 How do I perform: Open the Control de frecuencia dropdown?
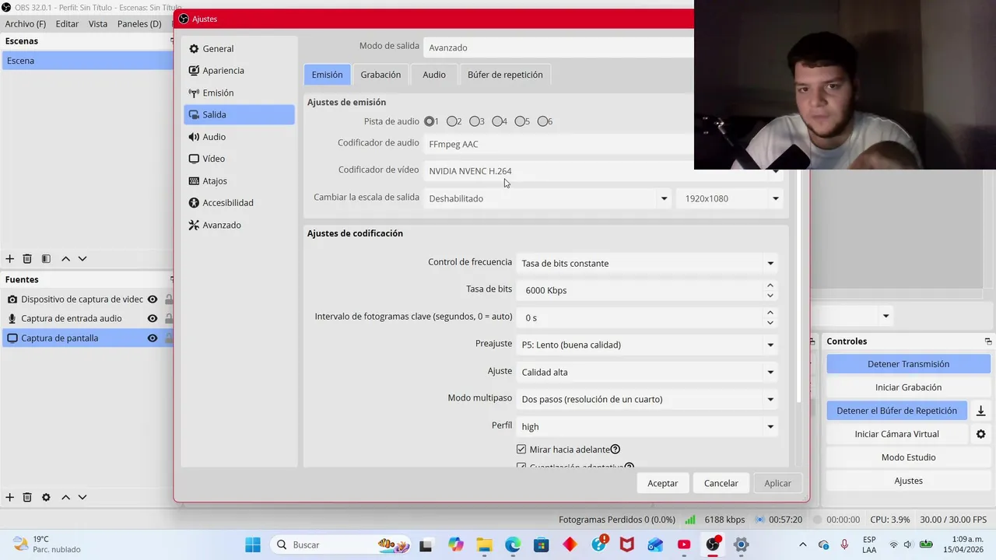pos(647,263)
